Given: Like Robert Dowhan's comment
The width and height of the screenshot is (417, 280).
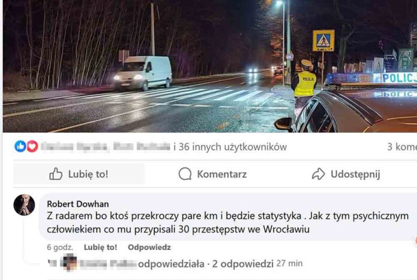Looking at the screenshot, I should 100,247.
